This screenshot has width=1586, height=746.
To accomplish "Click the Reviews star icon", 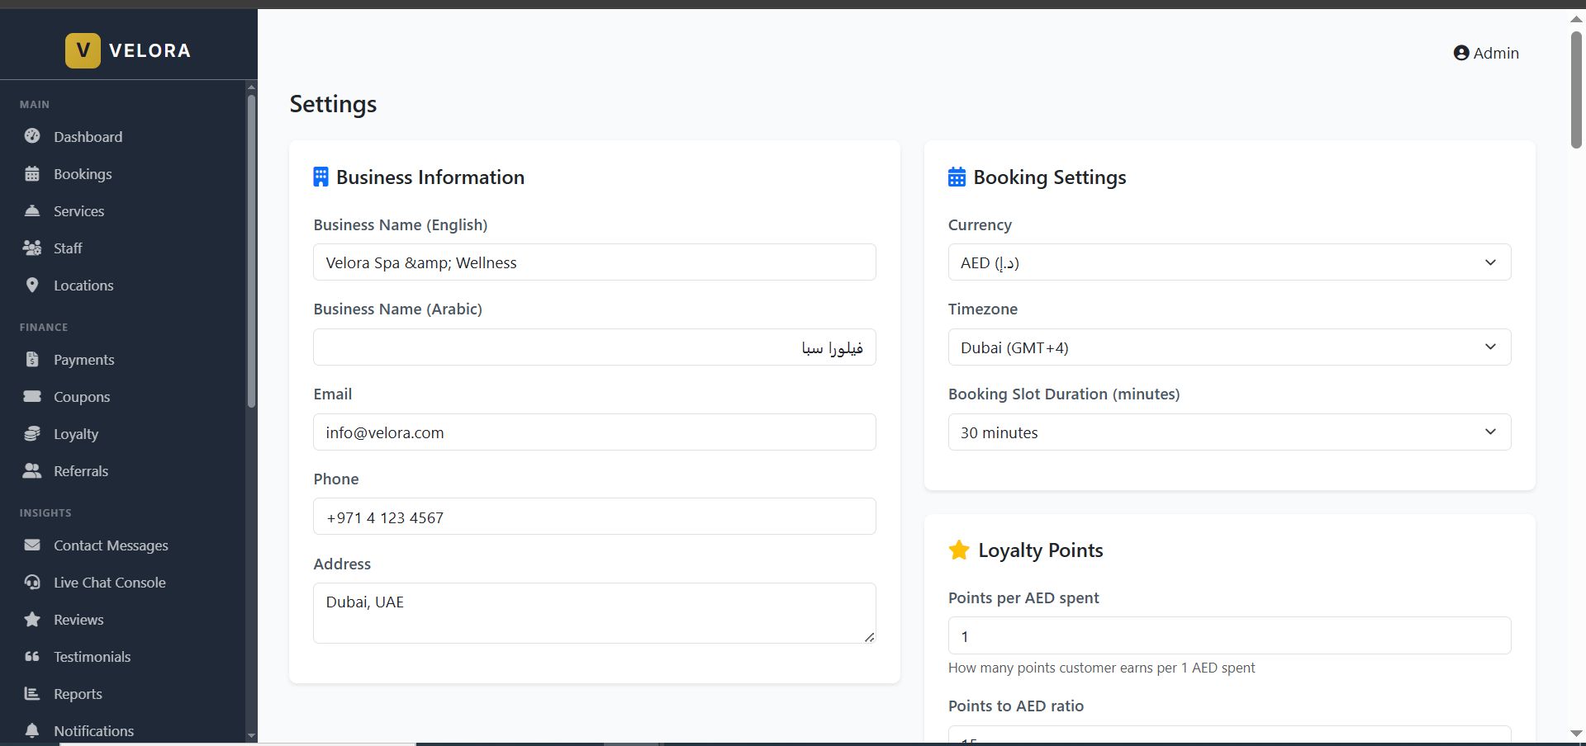I will pyautogui.click(x=32, y=619).
